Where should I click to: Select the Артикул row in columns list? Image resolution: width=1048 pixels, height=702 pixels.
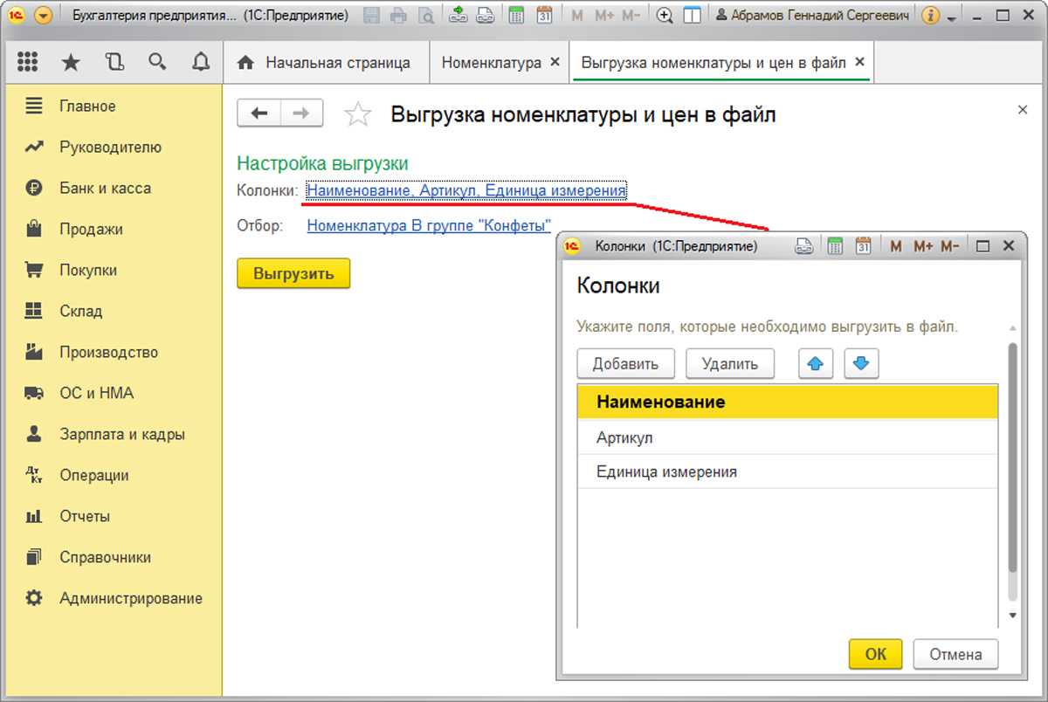click(624, 437)
